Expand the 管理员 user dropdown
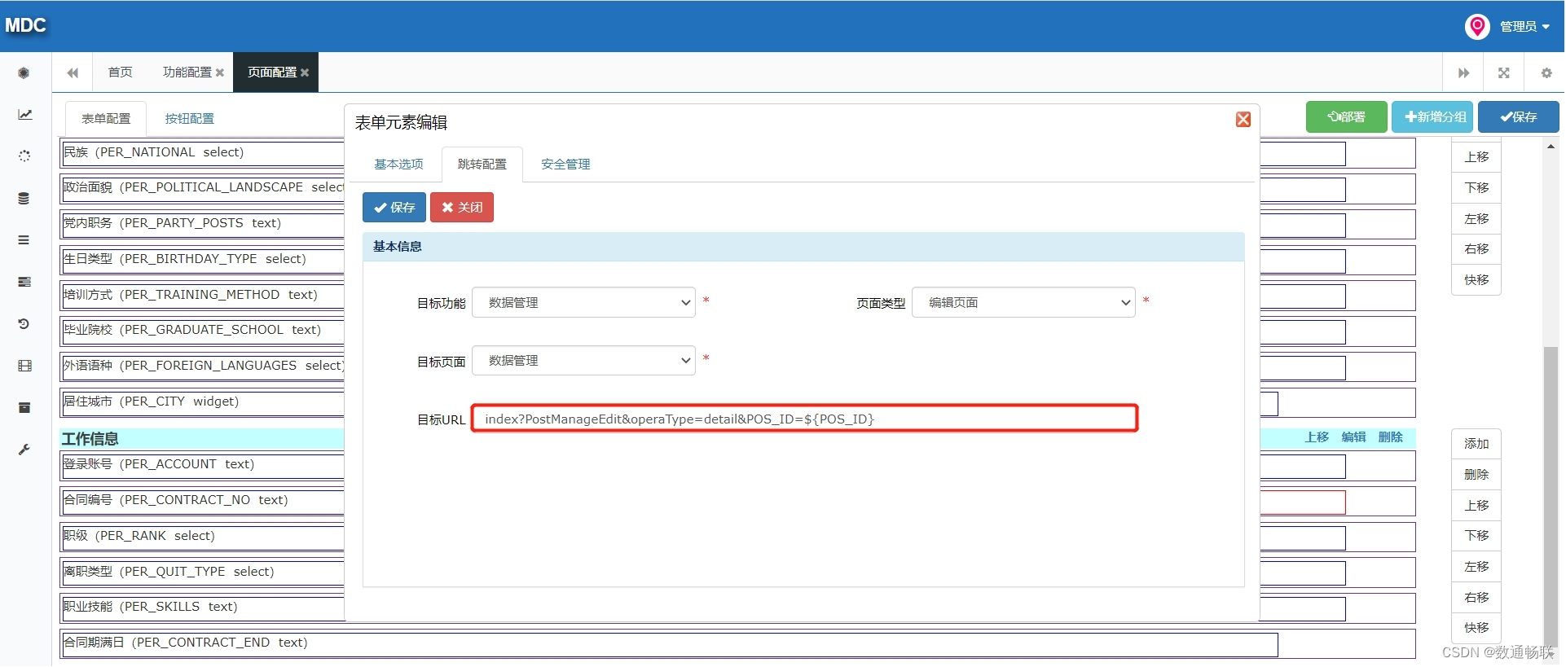This screenshot has width=1566, height=667. pyautogui.click(x=1524, y=27)
